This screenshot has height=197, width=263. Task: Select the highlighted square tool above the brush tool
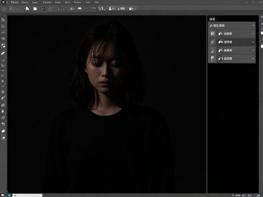(x=3, y=46)
